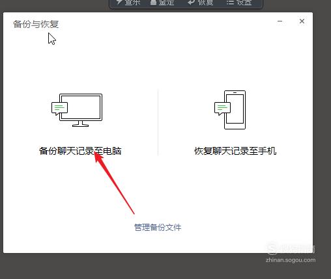The image size is (331, 279).
Task: Open 设置 in the background toolbar
Action: [x=239, y=3]
